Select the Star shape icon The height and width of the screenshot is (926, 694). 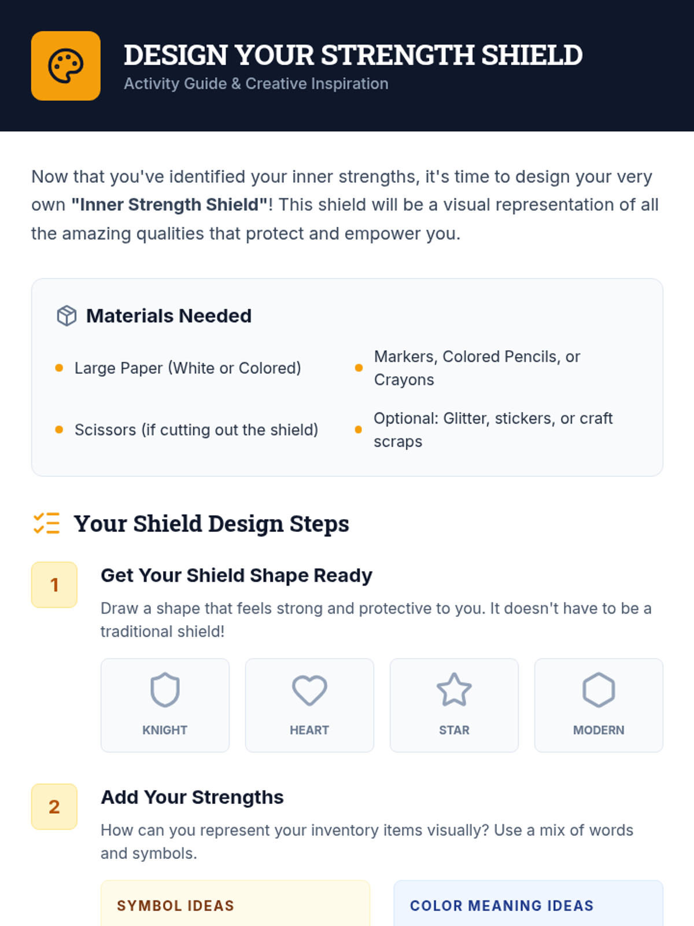454,690
